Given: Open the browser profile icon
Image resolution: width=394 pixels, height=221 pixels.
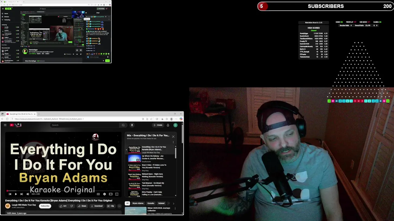Looking at the screenshot, I should pyautogui.click(x=171, y=119).
